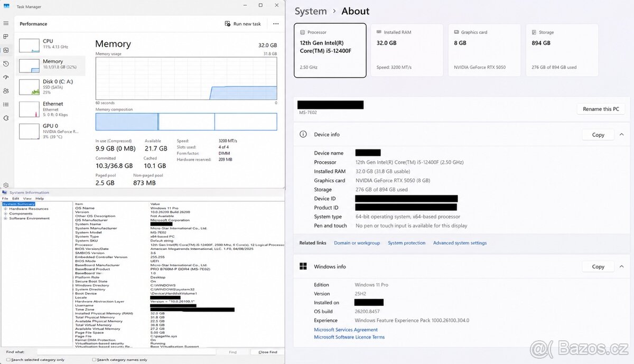The image size is (634, 364).
Task: Open View menu in System Information
Action: [x=27, y=199]
